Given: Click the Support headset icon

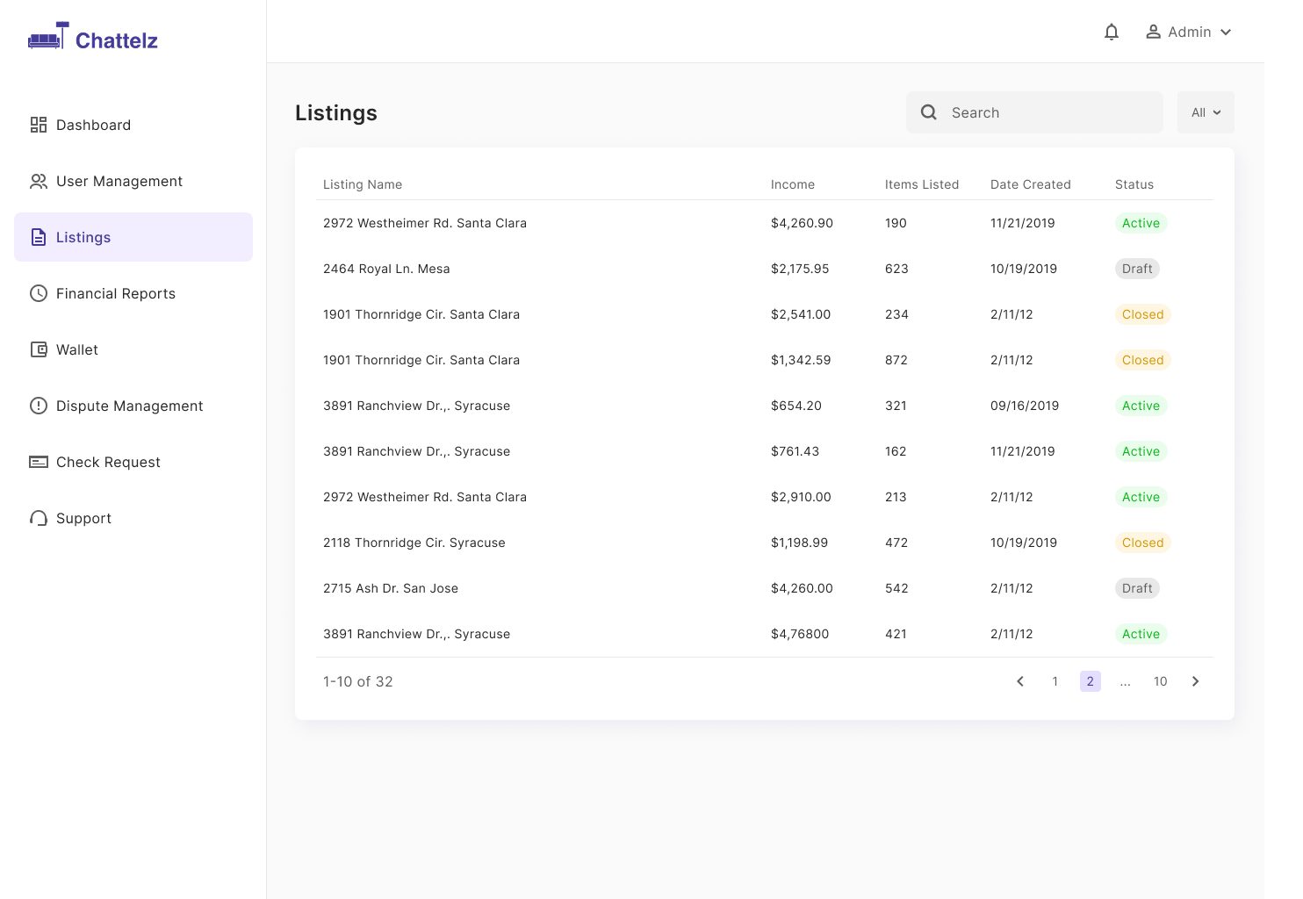Looking at the screenshot, I should 39,518.
